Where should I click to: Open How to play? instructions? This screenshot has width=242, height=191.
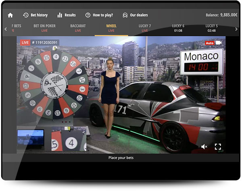pyautogui.click(x=102, y=15)
